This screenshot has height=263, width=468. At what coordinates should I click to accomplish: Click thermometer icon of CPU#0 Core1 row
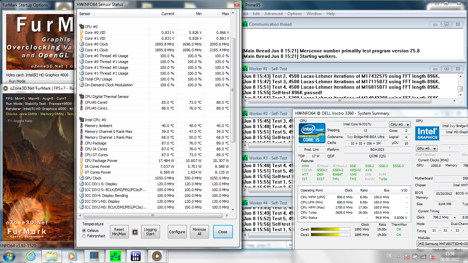(x=82, y=108)
